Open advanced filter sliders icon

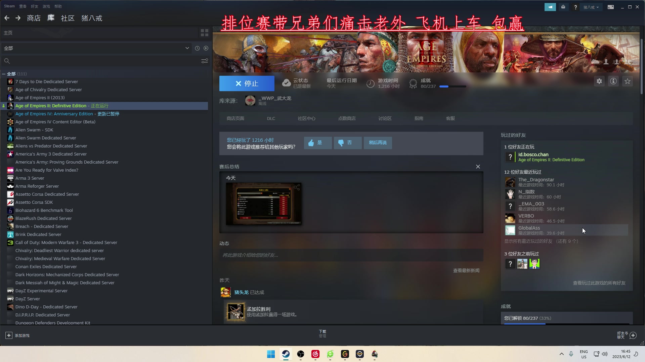(x=204, y=61)
